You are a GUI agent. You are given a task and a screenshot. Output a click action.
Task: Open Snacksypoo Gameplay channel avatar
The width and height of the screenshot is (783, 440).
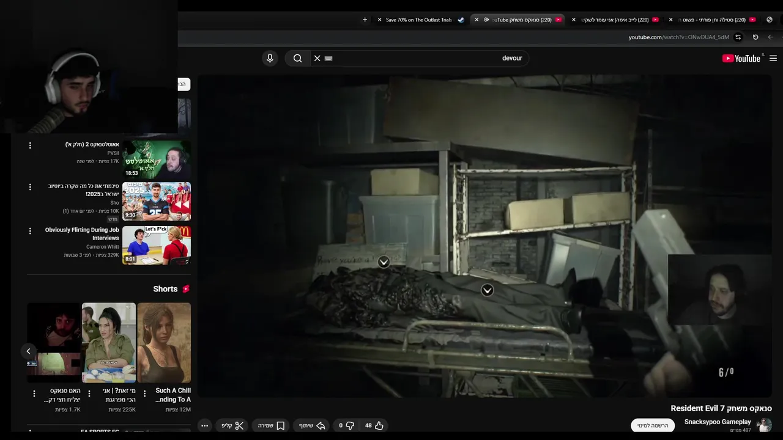coord(764,425)
